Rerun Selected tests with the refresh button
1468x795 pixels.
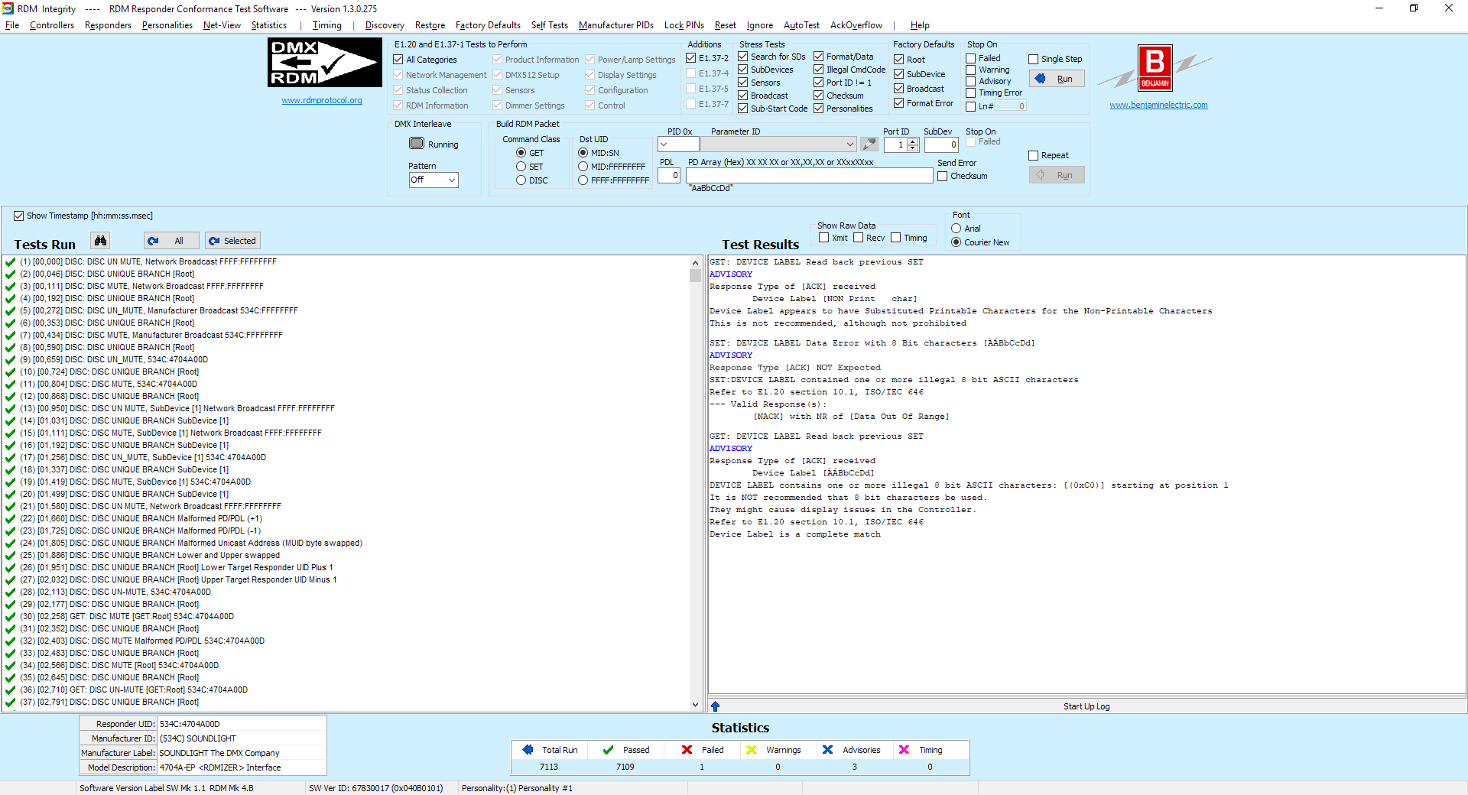point(232,241)
